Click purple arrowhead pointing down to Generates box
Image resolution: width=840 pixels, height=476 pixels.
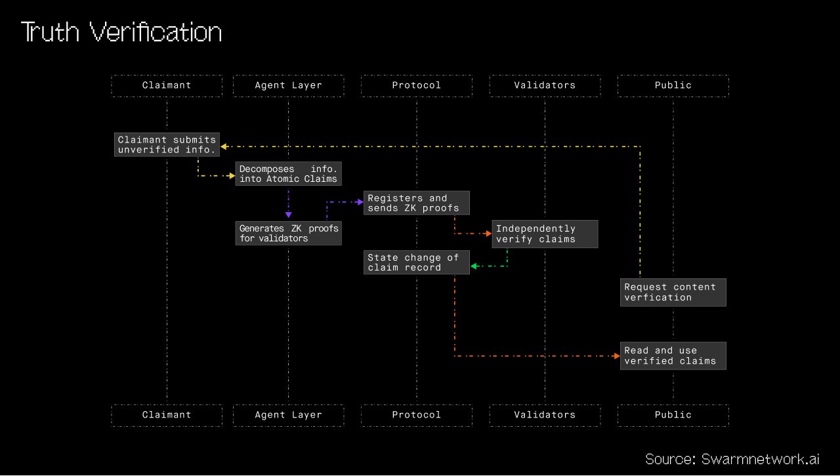[288, 215]
